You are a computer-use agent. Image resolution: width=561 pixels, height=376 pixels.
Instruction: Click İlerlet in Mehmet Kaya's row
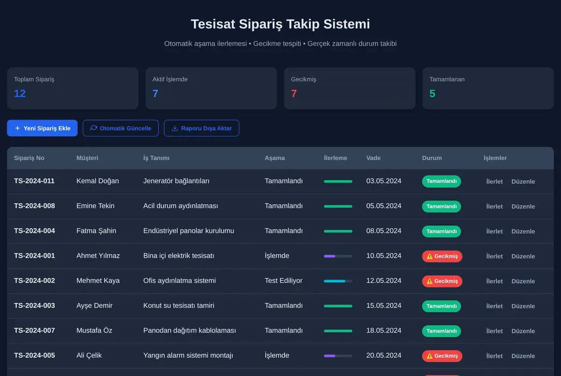tap(495, 281)
